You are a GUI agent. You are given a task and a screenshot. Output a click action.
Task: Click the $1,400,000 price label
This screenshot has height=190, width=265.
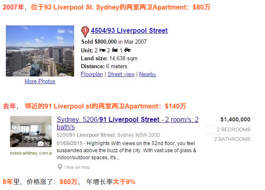(x=235, y=119)
